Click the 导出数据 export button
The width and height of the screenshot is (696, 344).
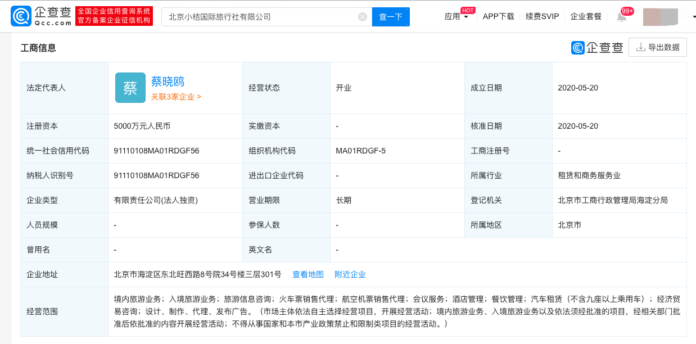(x=658, y=47)
